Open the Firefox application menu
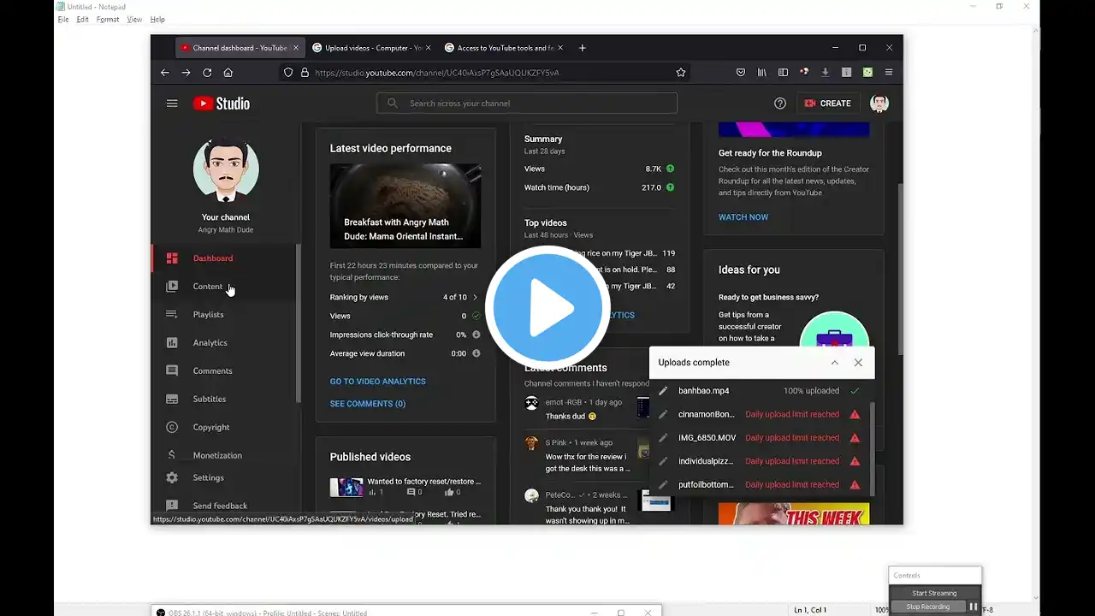1095x616 pixels. [x=889, y=73]
